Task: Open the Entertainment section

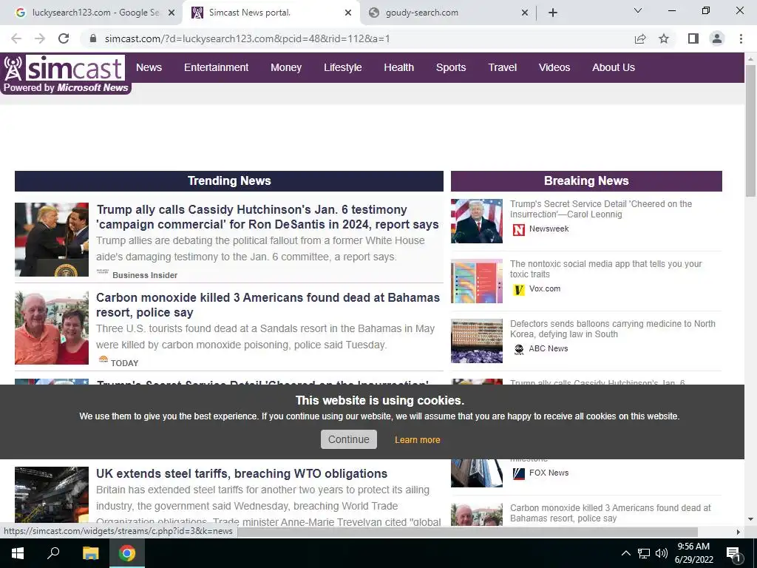Action: pos(216,67)
